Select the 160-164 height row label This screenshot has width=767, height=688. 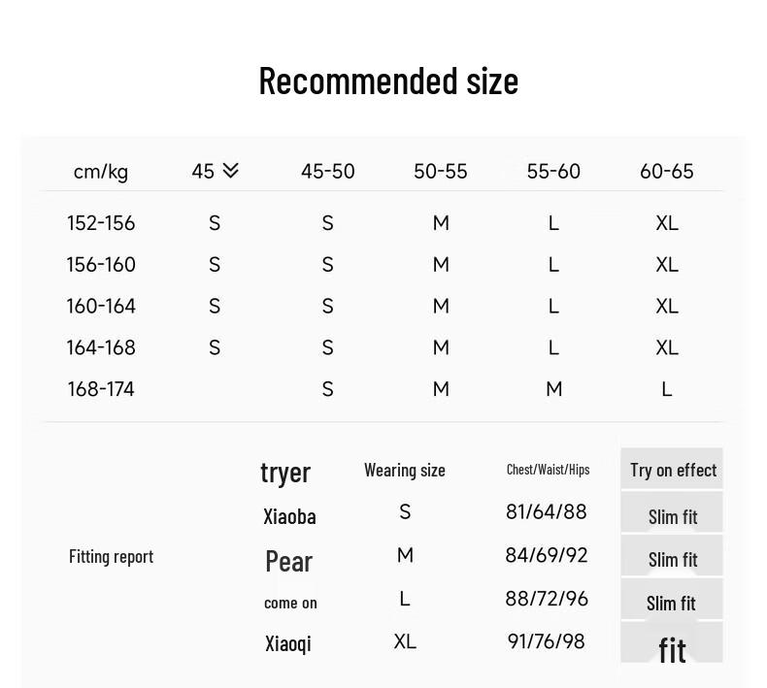coord(101,306)
